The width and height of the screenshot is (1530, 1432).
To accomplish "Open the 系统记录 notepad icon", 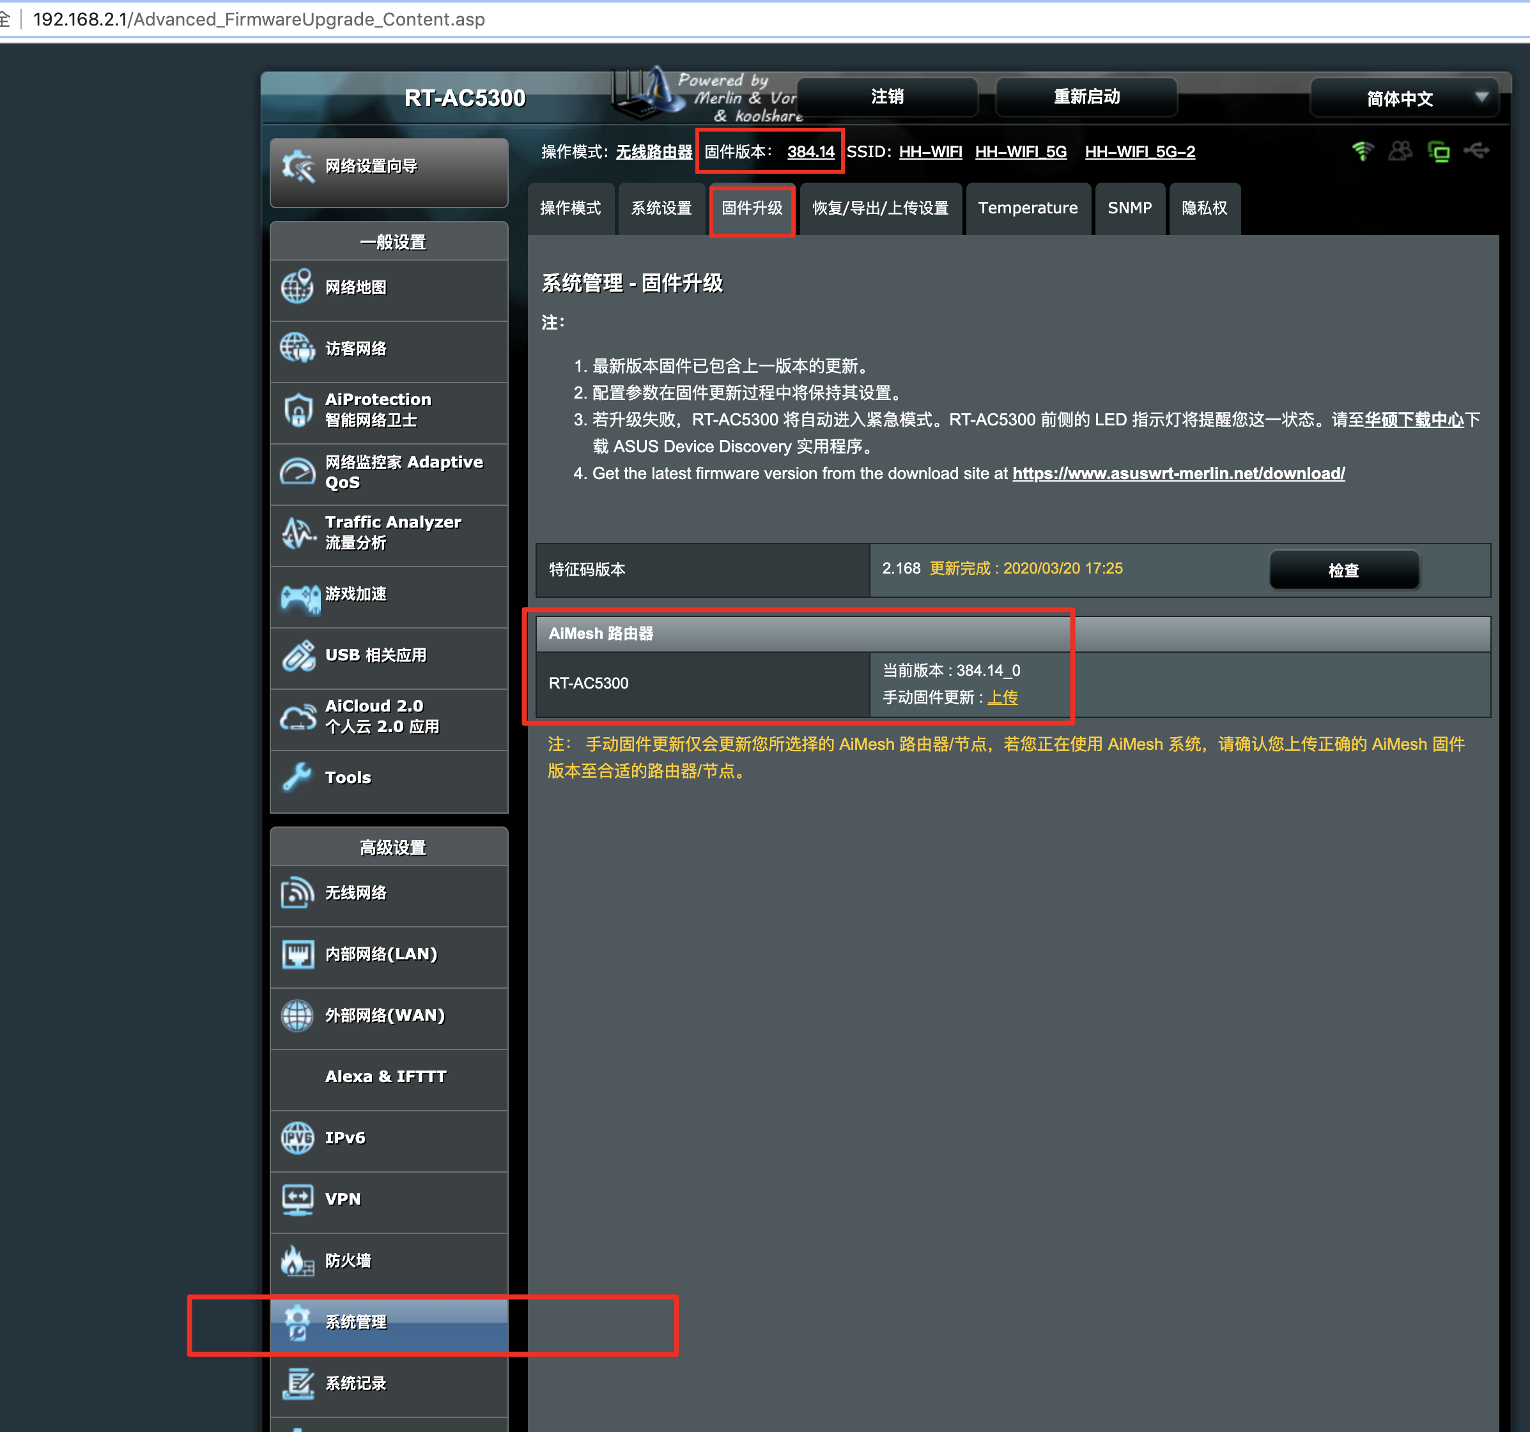I will click(297, 1383).
